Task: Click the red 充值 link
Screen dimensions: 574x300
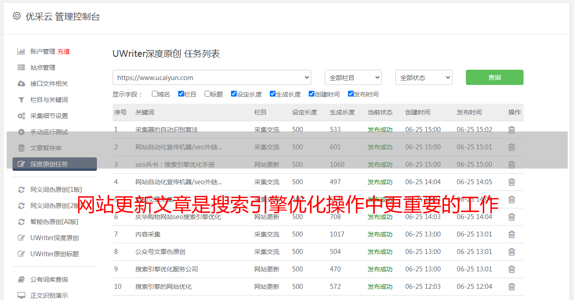Action: (x=63, y=51)
